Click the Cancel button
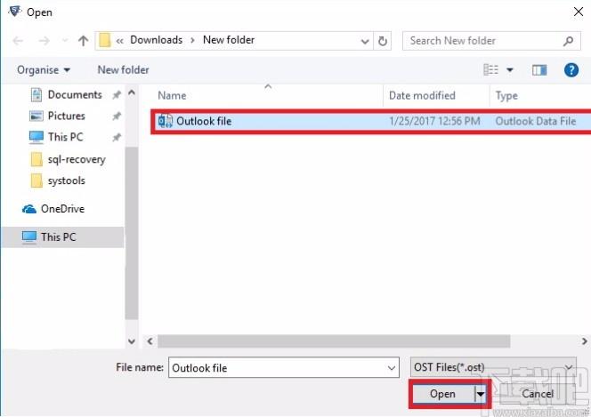 tap(538, 394)
